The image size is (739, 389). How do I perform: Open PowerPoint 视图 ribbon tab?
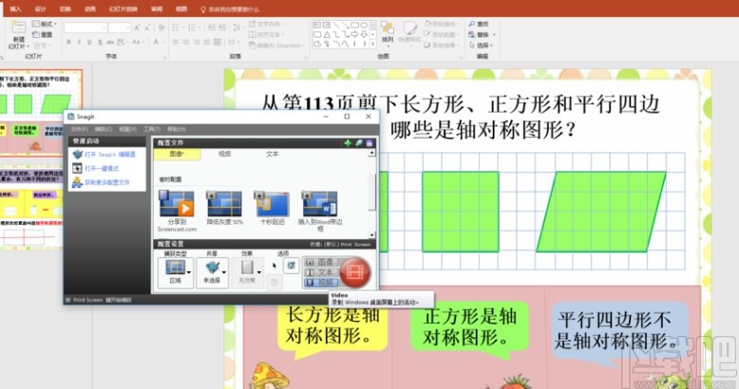(181, 9)
